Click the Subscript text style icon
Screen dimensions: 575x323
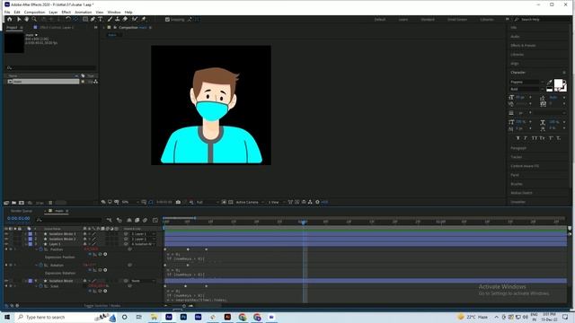click(x=559, y=138)
